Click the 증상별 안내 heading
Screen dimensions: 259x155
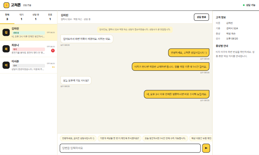[222, 46]
